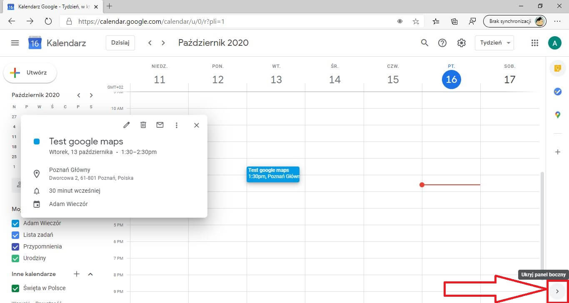Email guests with envelope icon
569x303 pixels.
(x=160, y=125)
